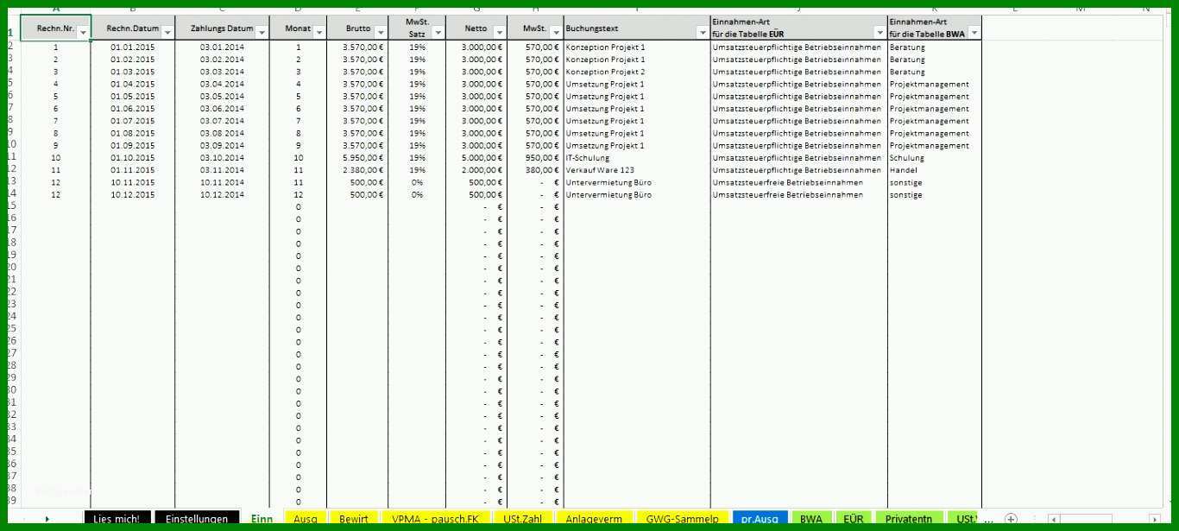The width and height of the screenshot is (1179, 531).
Task: Select the Untervermietung Büro cell dated 10.11.2015
Action: pyautogui.click(x=637, y=182)
